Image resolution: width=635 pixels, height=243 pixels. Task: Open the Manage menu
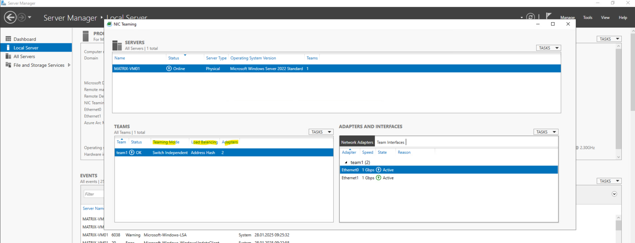tap(568, 18)
